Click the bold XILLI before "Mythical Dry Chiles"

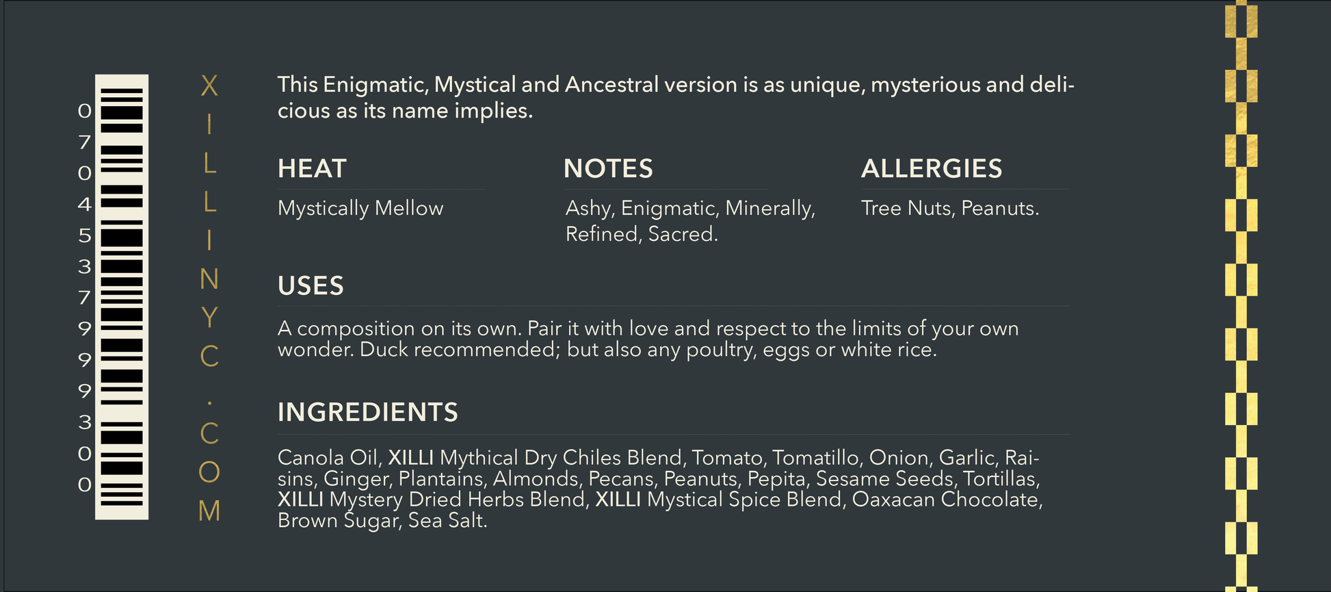(x=410, y=458)
